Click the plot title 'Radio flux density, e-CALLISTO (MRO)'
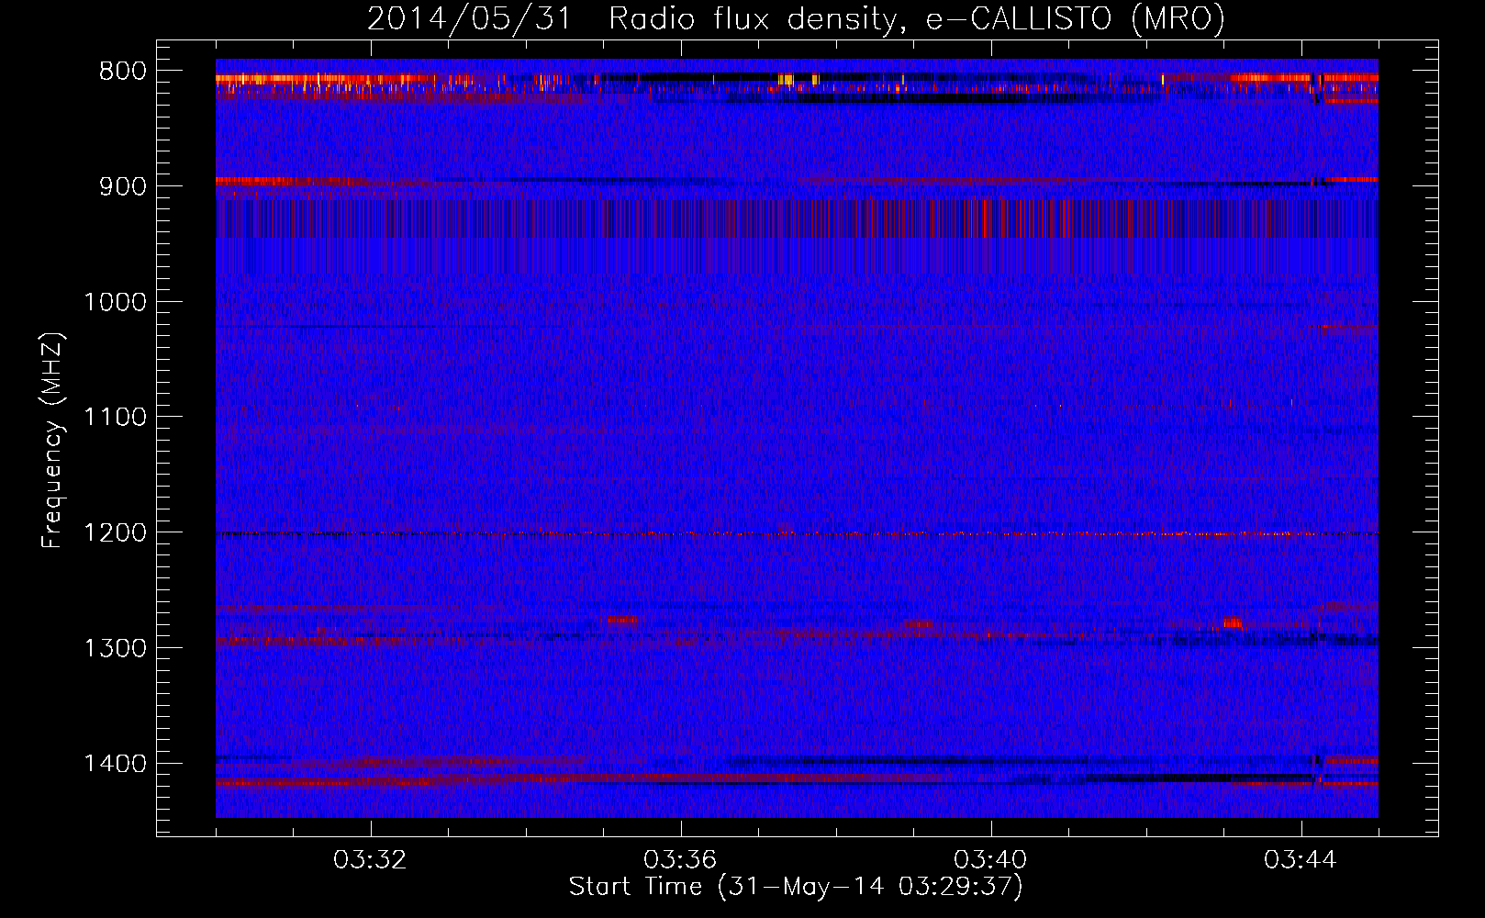The width and height of the screenshot is (1485, 918). (x=916, y=19)
